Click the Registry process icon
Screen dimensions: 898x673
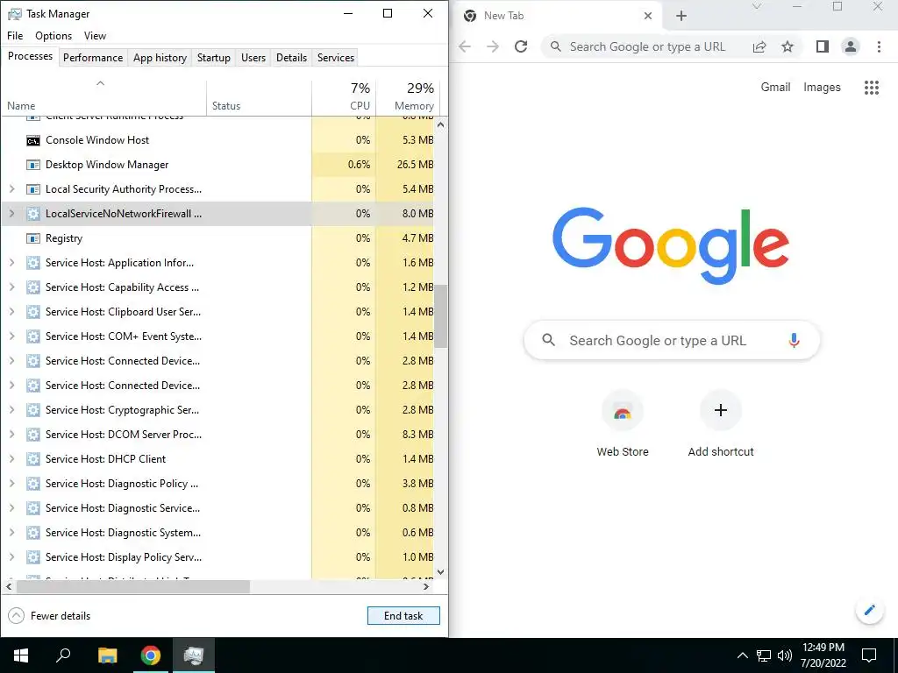click(33, 238)
